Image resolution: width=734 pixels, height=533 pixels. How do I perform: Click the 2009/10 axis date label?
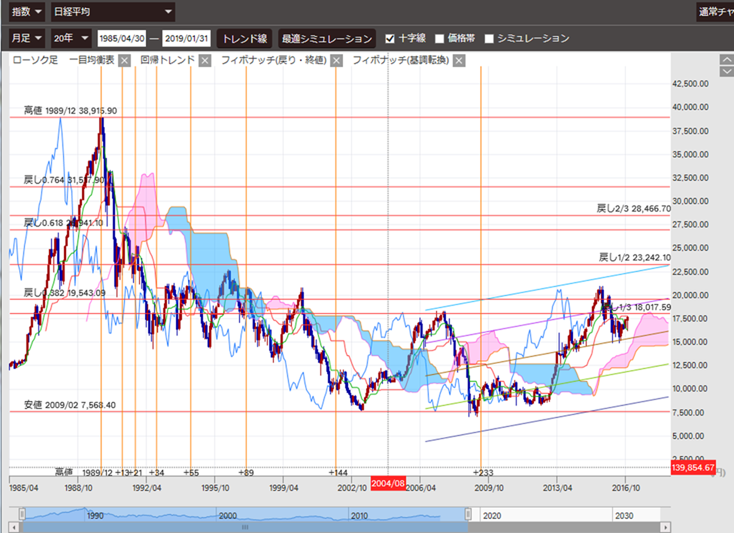(x=489, y=488)
